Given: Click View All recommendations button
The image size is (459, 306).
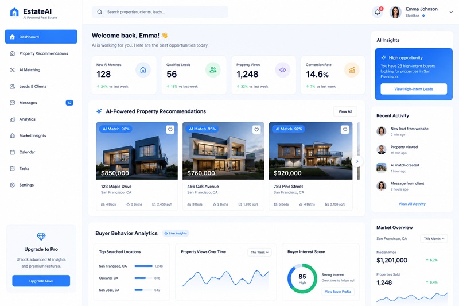Looking at the screenshot, I should click(345, 111).
